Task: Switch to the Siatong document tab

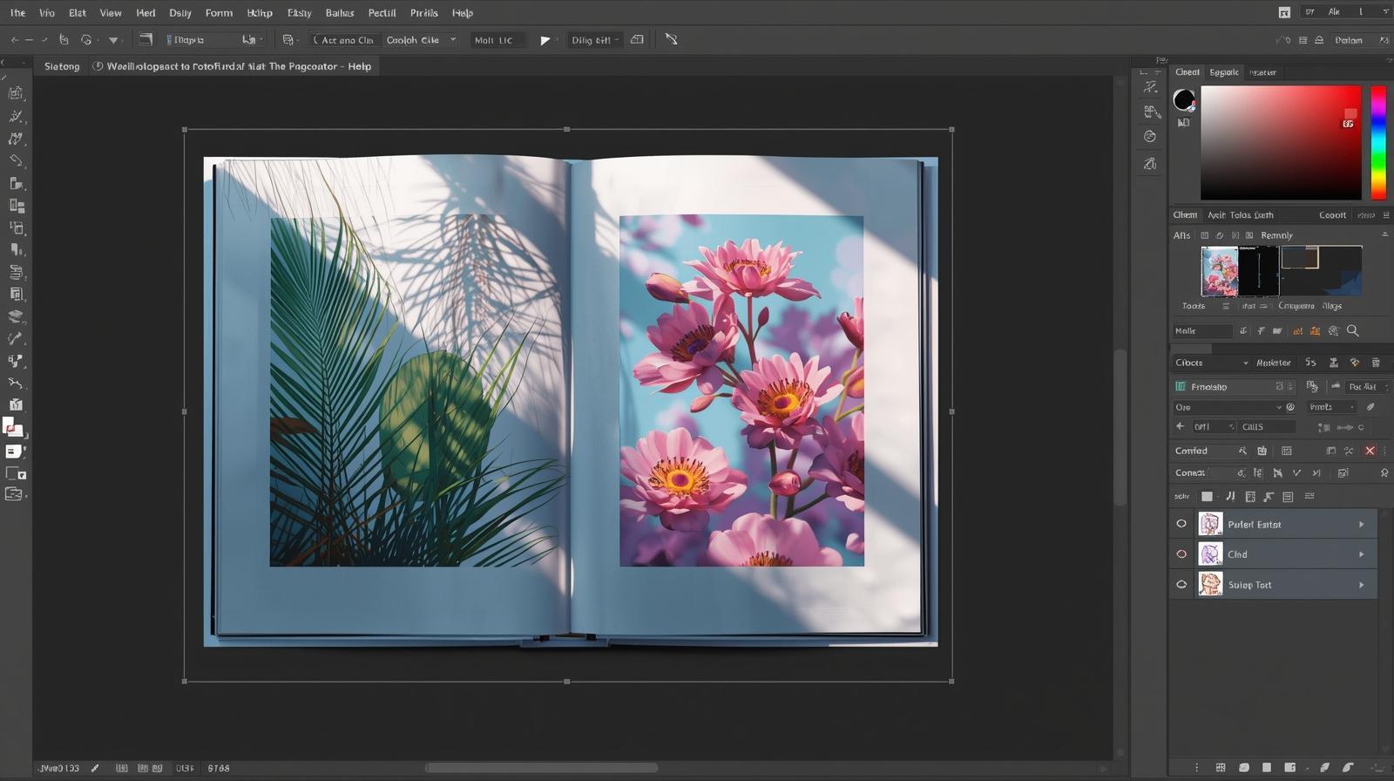Action: (x=62, y=66)
